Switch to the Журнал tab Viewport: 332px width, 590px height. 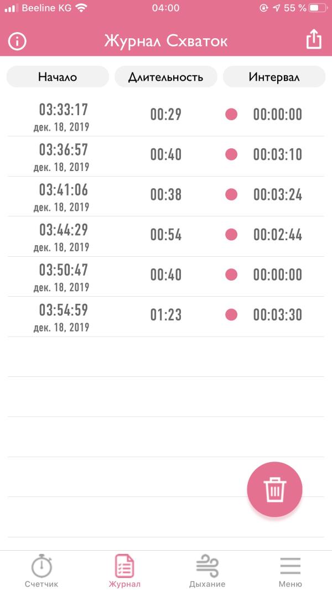124,571
